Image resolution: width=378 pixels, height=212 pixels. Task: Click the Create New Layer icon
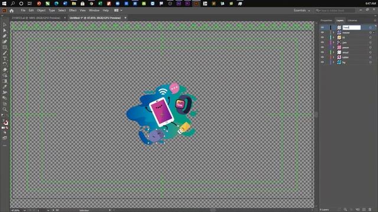[x=364, y=210]
